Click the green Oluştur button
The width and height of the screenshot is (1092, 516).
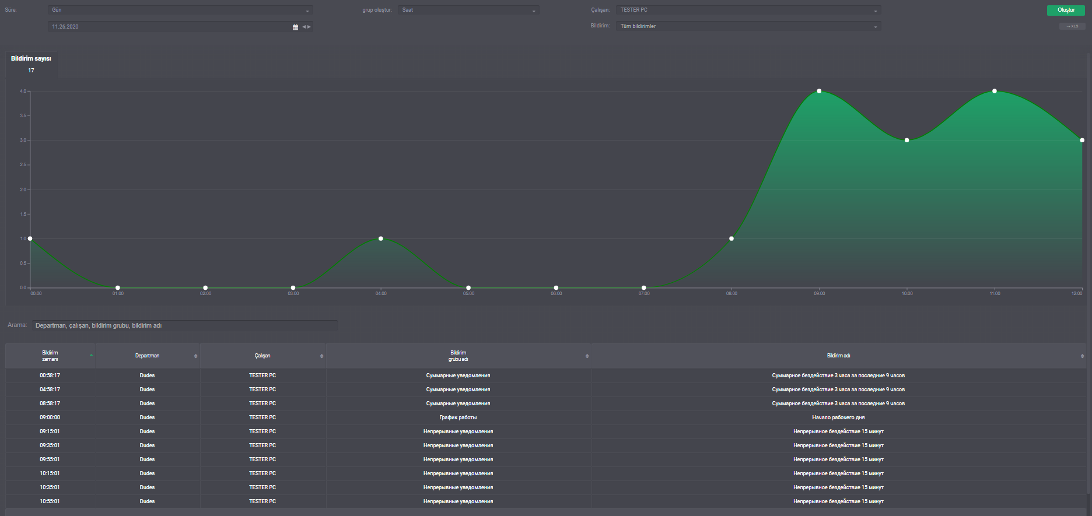1066,10
